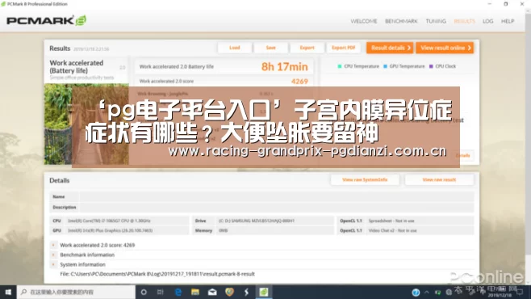Open the Mail app from taskbar

(212, 292)
